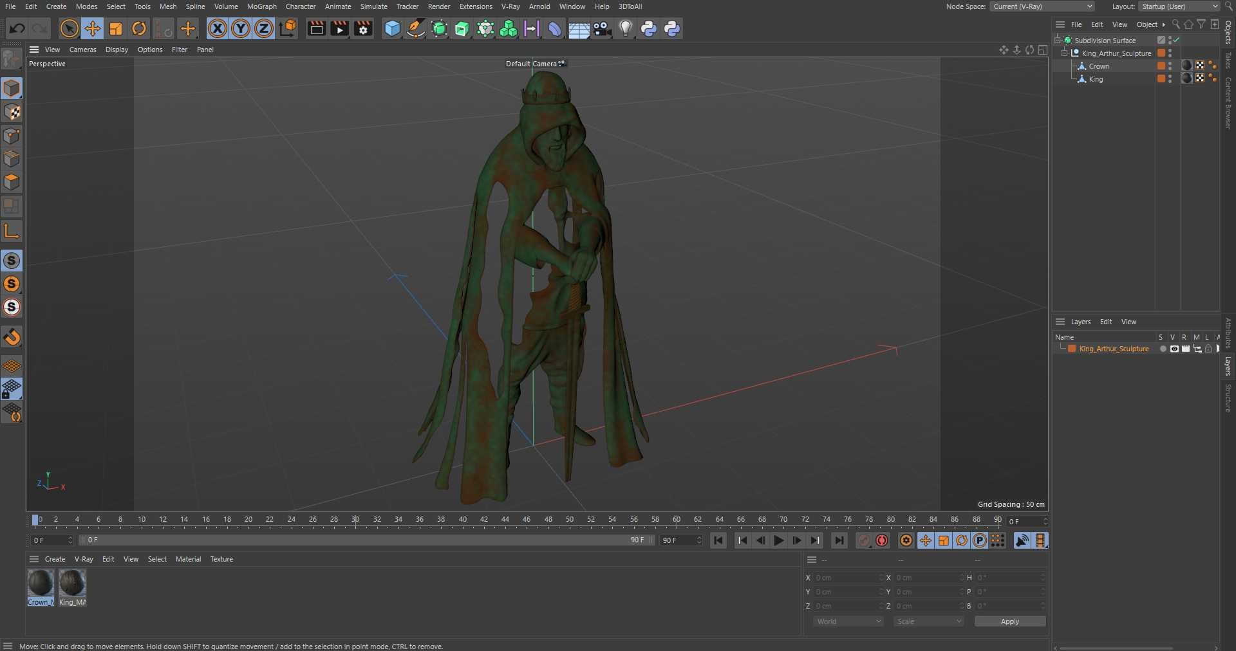
Task: Toggle visibility eye of King_Arthur_Sculpture layer
Action: point(1174,349)
